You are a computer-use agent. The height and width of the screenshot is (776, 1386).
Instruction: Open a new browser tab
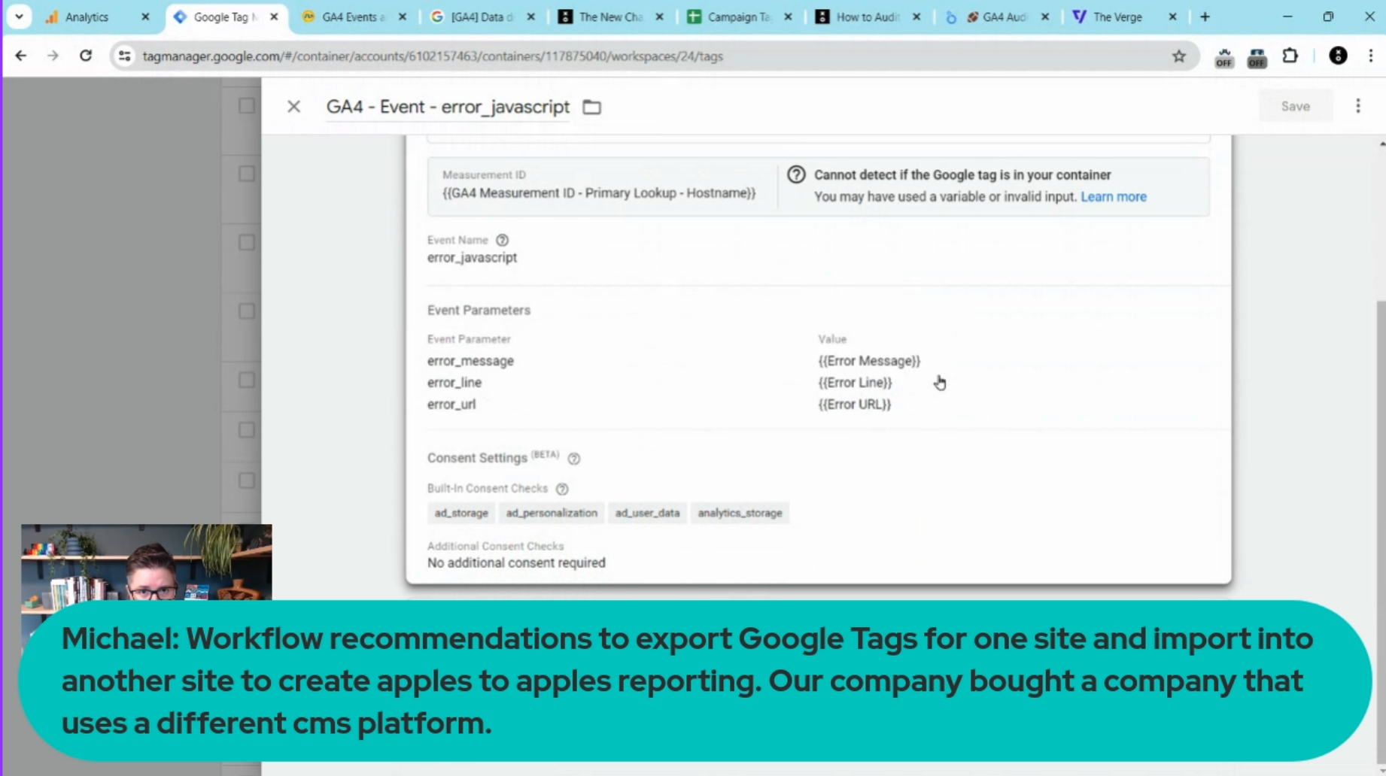pyautogui.click(x=1205, y=17)
